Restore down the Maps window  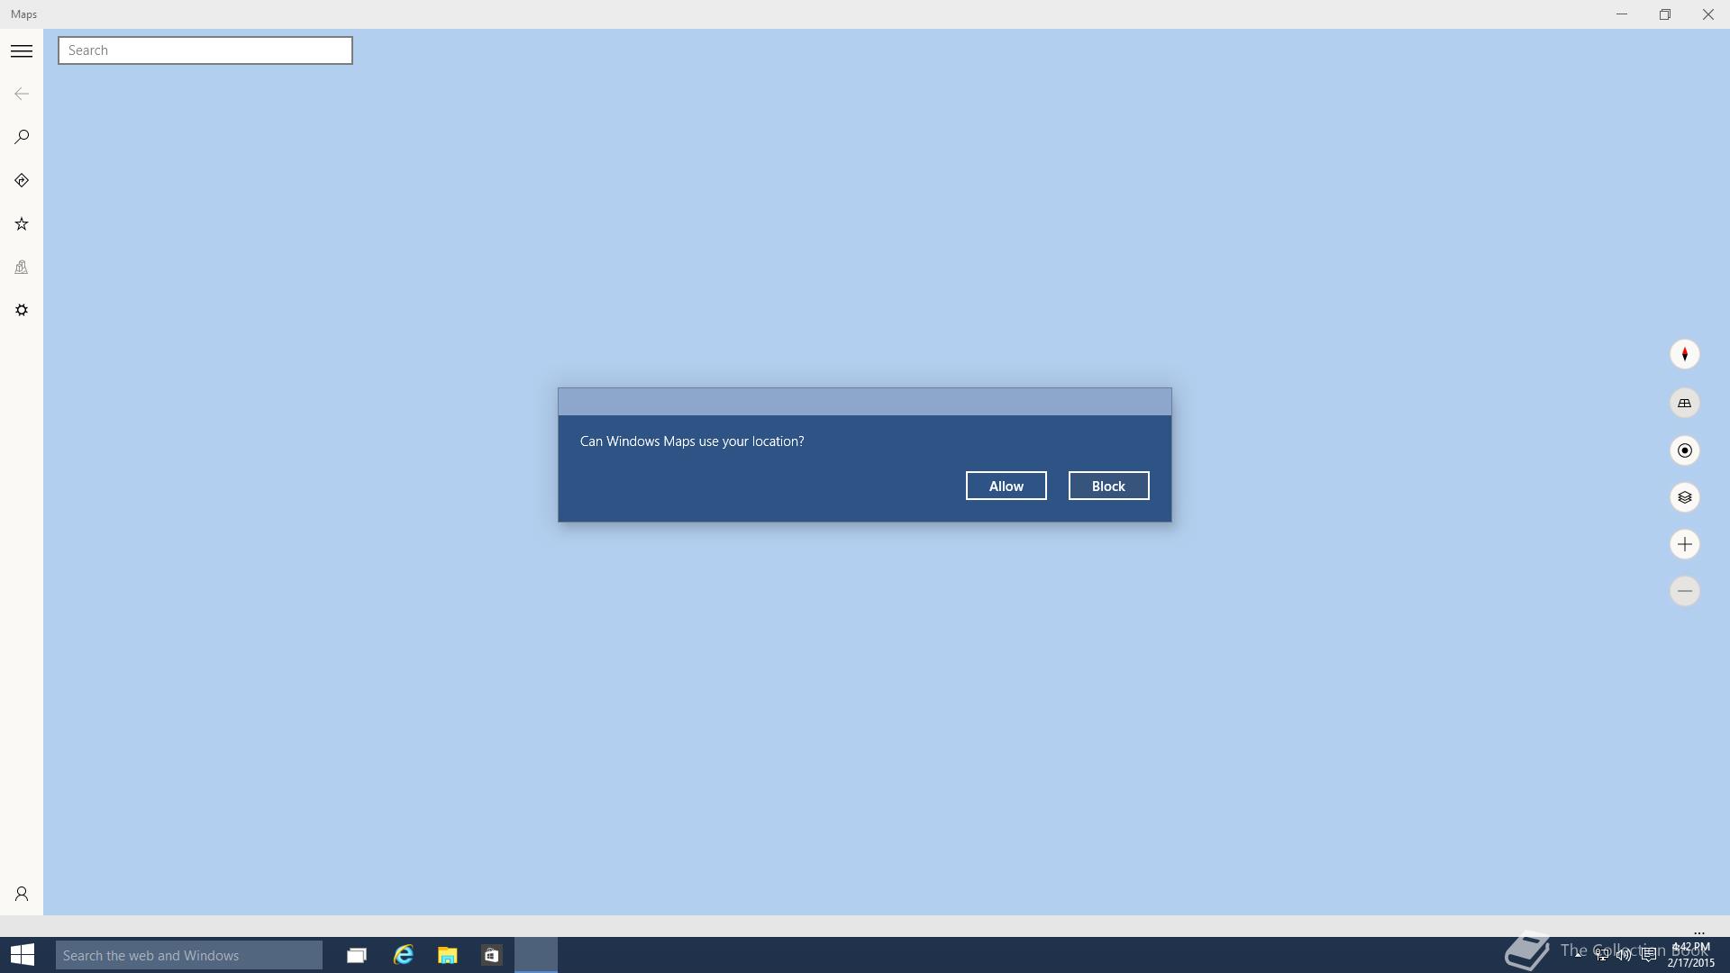click(1665, 14)
